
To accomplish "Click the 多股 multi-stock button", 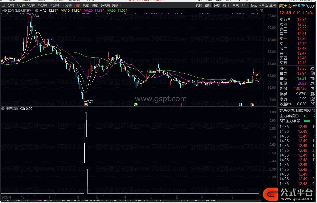I will (217, 5).
